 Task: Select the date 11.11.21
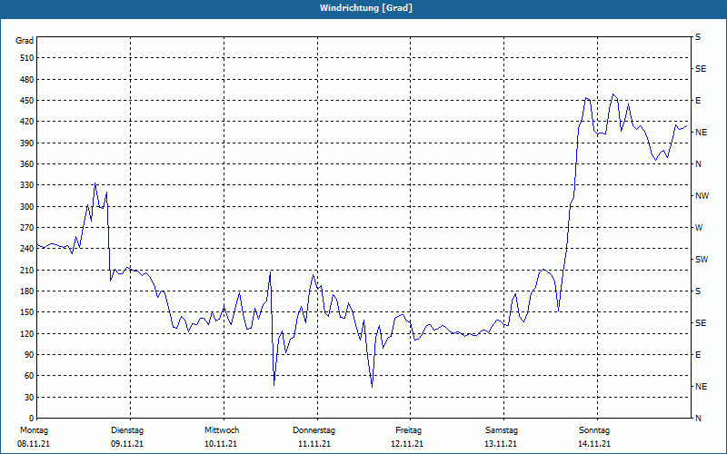click(x=314, y=444)
